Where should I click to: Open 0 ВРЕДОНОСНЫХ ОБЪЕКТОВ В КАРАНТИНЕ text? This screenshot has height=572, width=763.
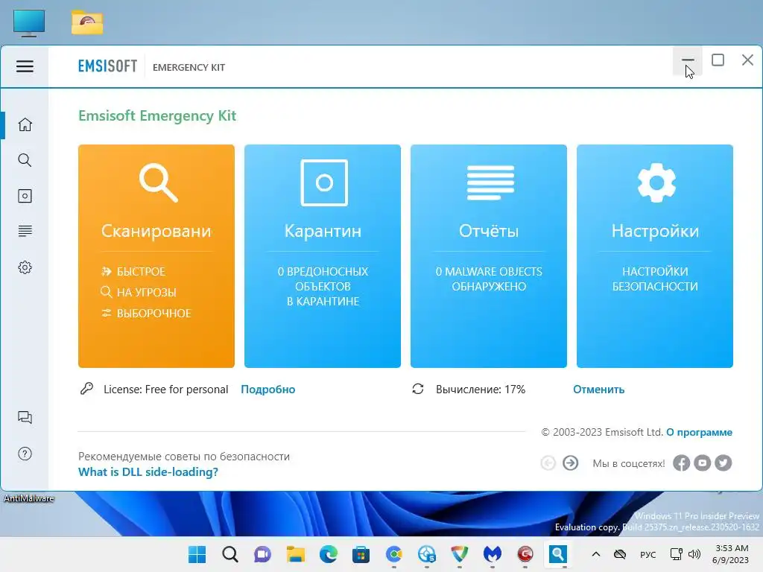pyautogui.click(x=323, y=287)
